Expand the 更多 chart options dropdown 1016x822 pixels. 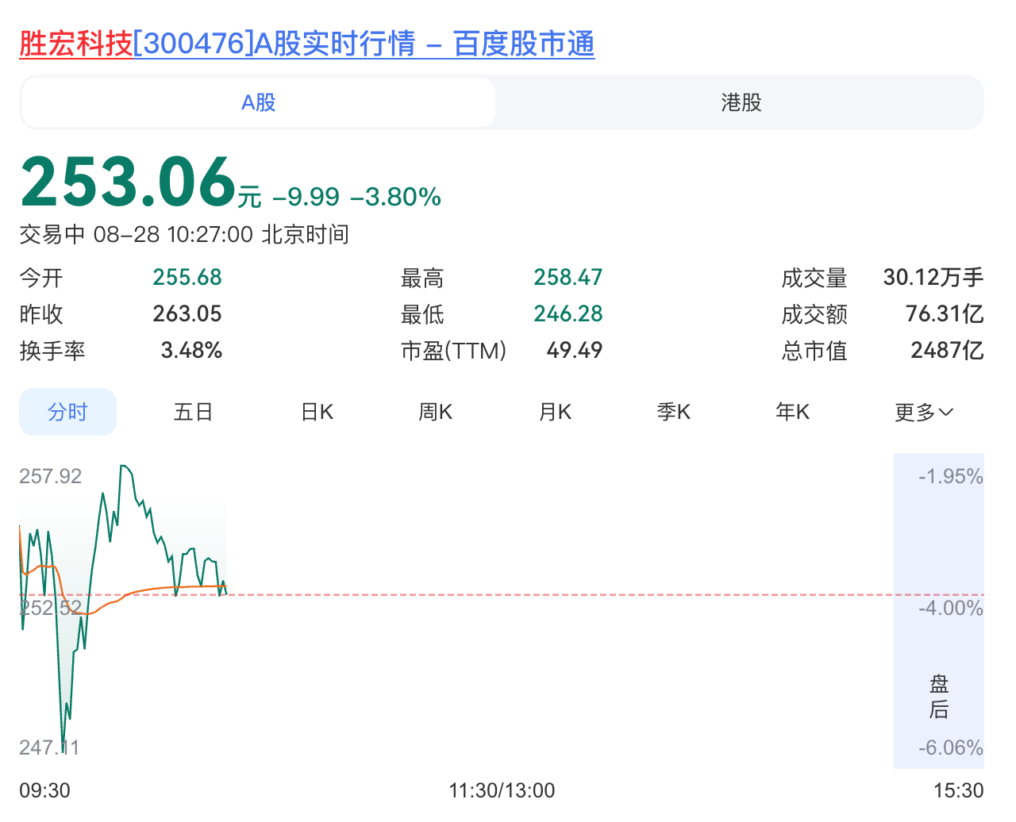coord(924,412)
